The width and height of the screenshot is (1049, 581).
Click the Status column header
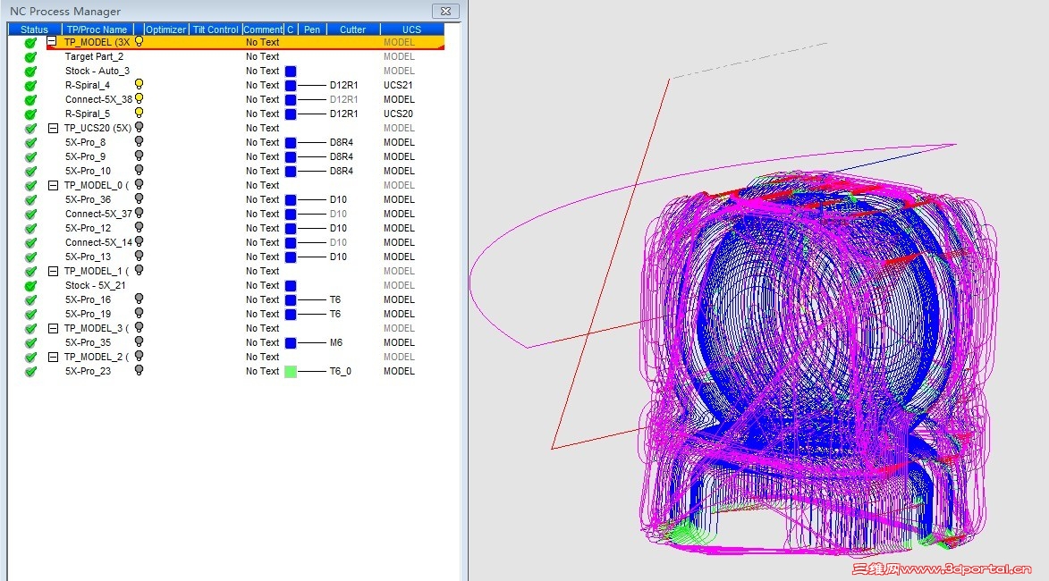(x=34, y=29)
